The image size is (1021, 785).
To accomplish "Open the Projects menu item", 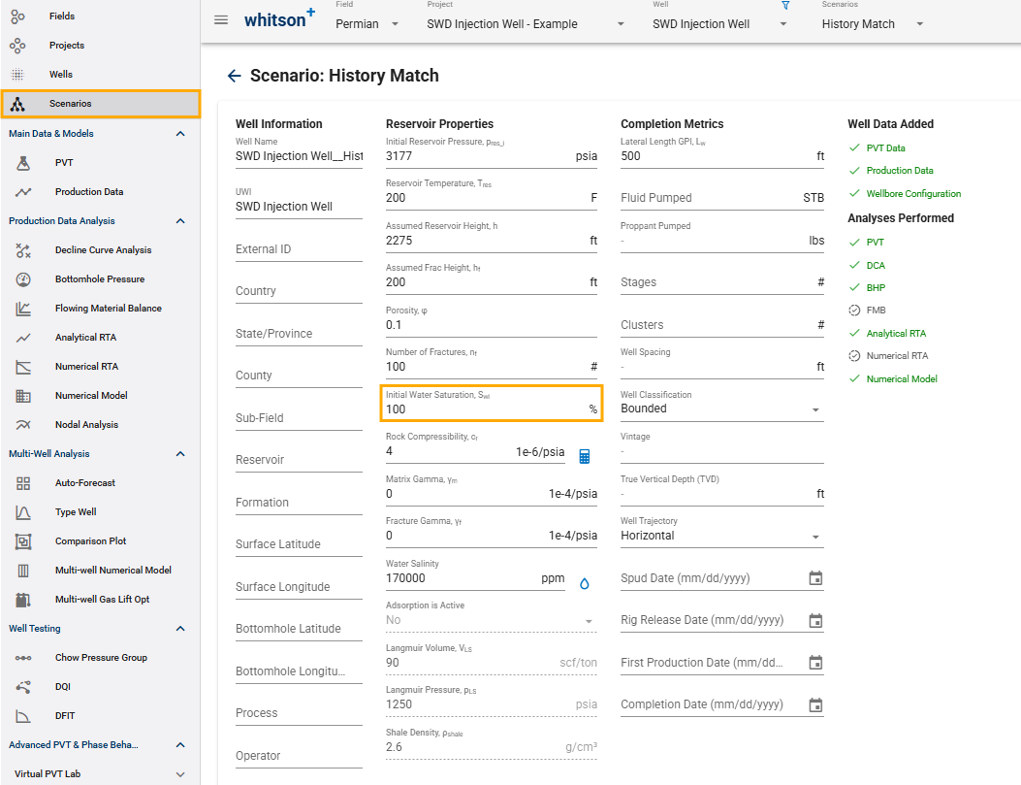I will (x=66, y=46).
